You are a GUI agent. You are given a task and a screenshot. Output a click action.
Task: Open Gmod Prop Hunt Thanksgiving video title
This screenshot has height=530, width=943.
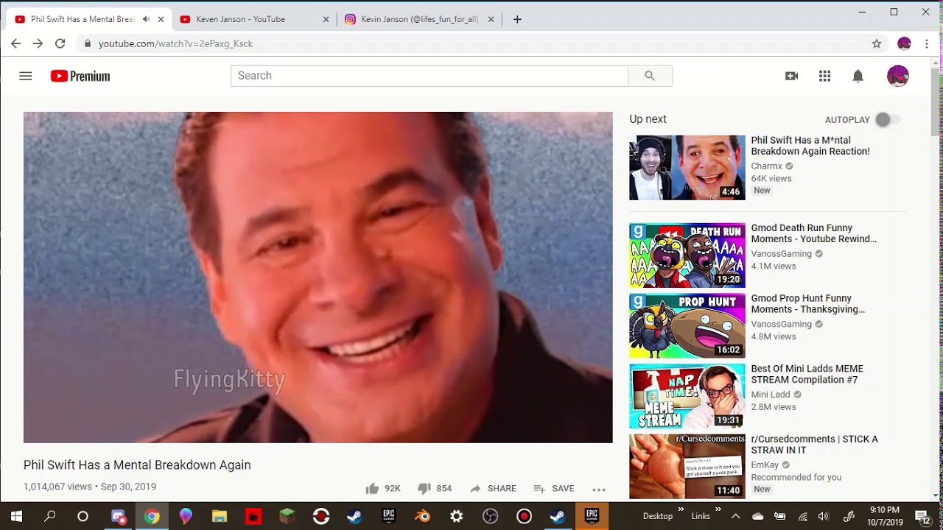808,304
